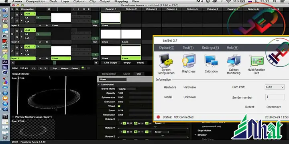Toggle solo S on layer 3
This screenshot has height=144, width=289.
[17, 21]
